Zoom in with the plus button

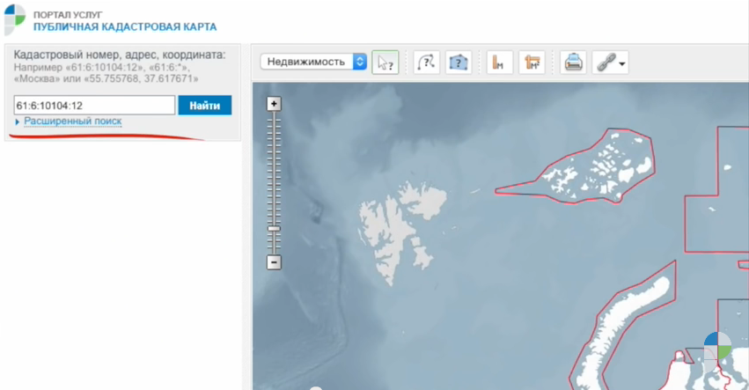(274, 104)
